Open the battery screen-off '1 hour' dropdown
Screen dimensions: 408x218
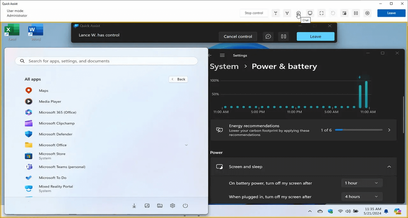361,183
